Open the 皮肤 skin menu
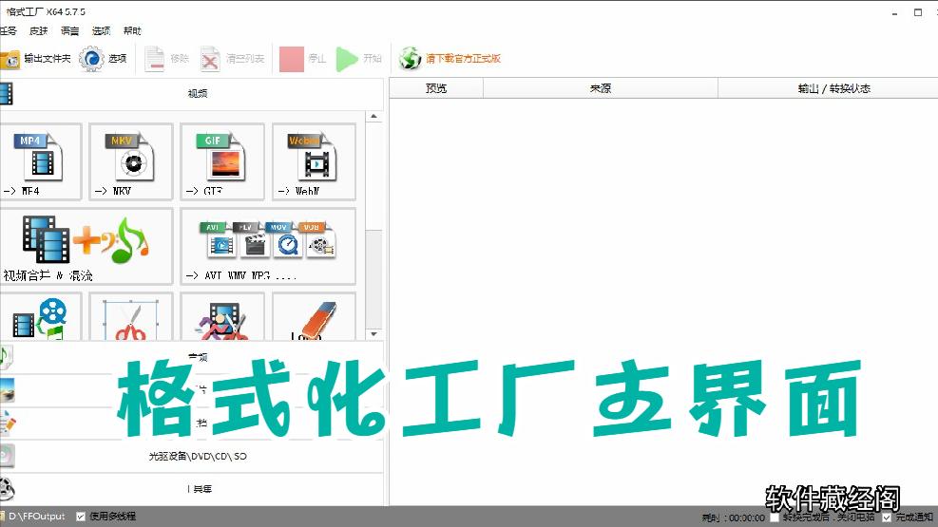 39,31
